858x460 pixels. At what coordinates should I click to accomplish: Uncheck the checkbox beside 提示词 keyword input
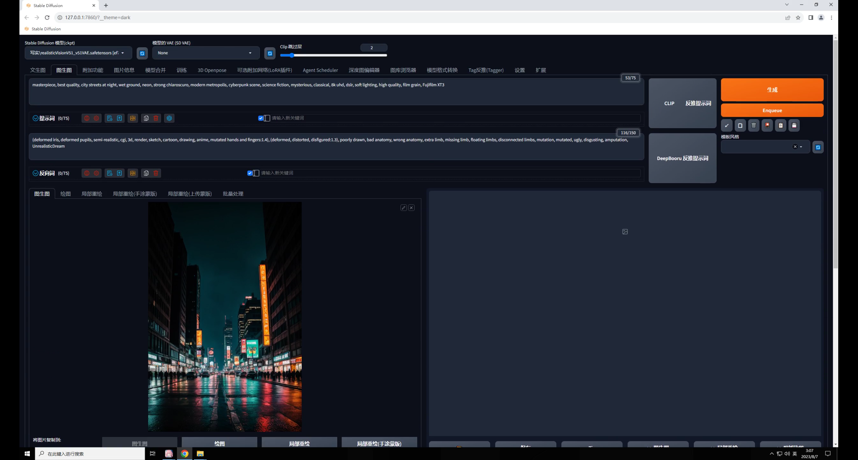pos(260,118)
